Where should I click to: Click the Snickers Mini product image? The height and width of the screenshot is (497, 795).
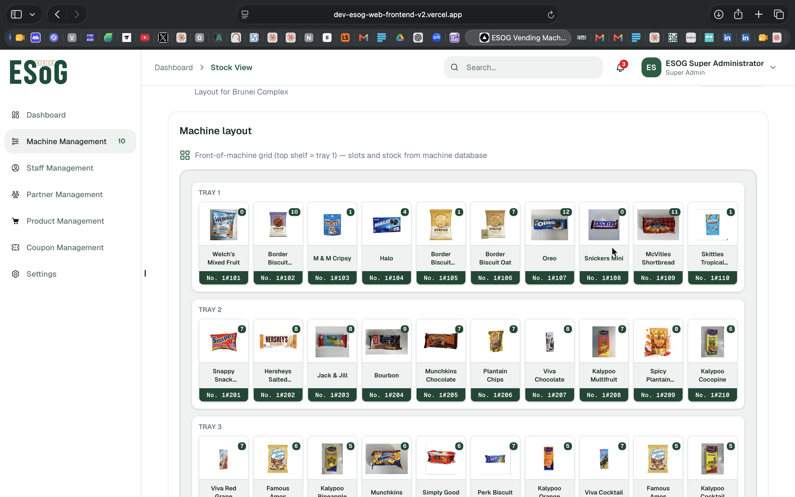tap(604, 225)
